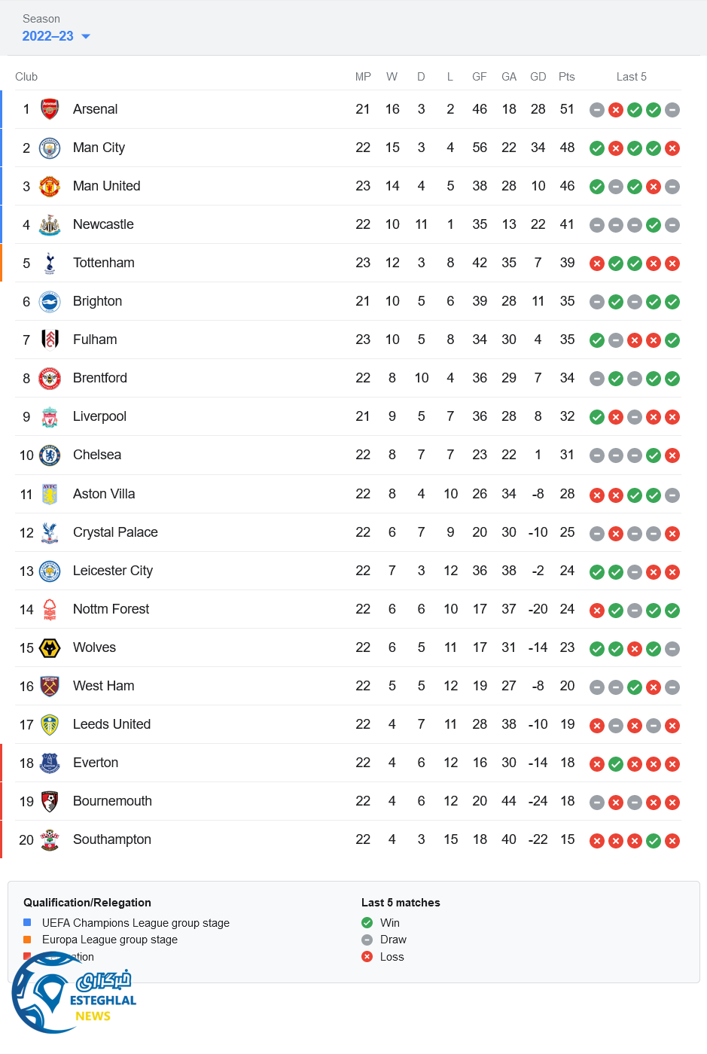Open the Season 2022–23 dropdown

48,36
